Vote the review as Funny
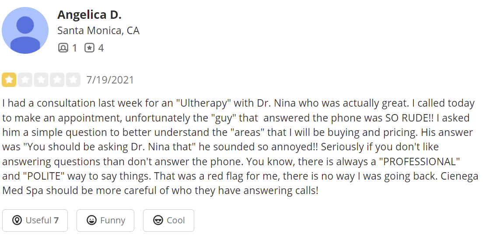The height and width of the screenshot is (236, 486). tap(105, 221)
